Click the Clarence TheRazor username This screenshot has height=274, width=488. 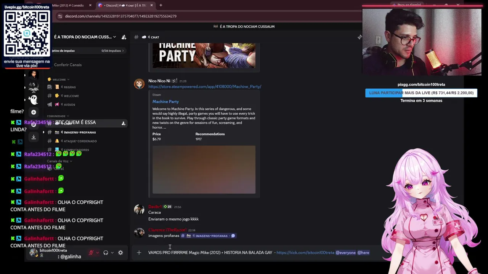167,230
